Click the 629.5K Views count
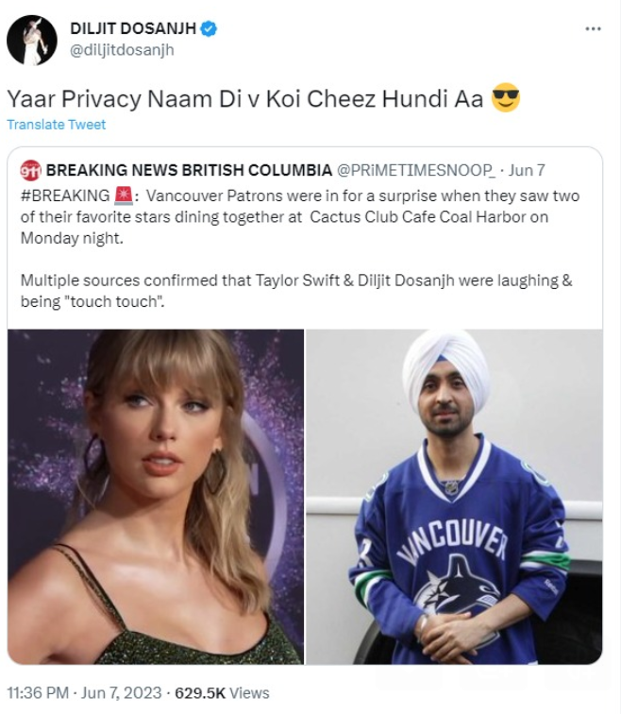The width and height of the screenshot is (621, 714). [222, 693]
